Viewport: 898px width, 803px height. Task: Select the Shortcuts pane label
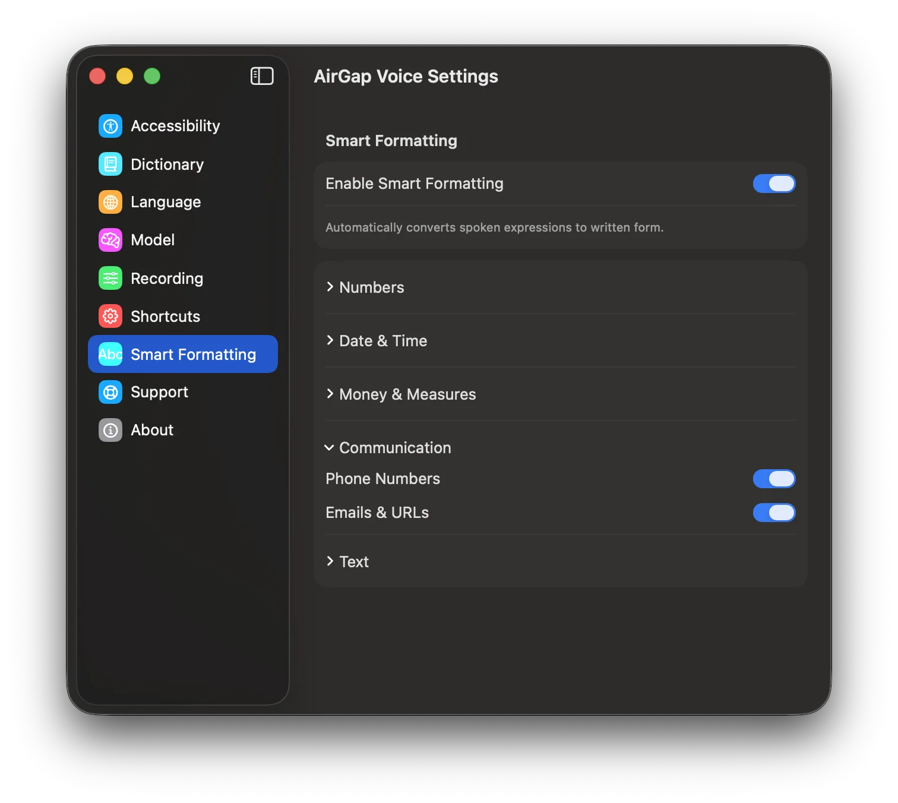pos(165,317)
